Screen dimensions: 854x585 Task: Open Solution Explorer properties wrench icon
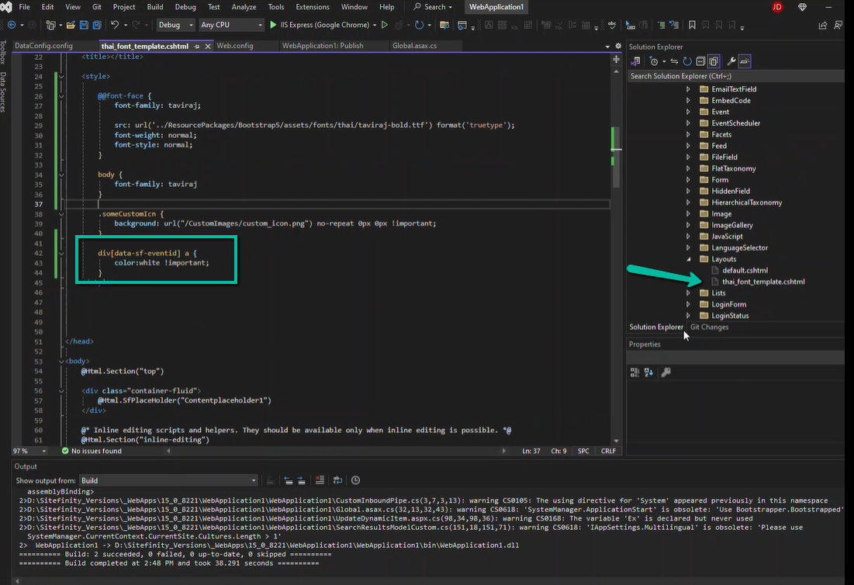coord(731,61)
